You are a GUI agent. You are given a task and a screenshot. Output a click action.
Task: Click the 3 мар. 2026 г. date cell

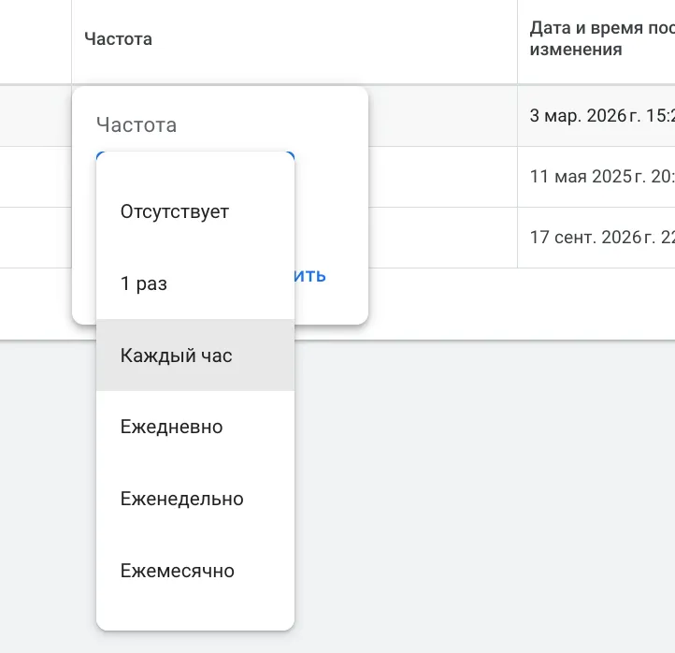click(596, 116)
